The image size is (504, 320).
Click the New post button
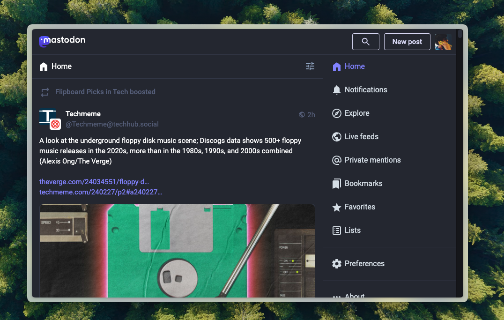[x=407, y=42]
